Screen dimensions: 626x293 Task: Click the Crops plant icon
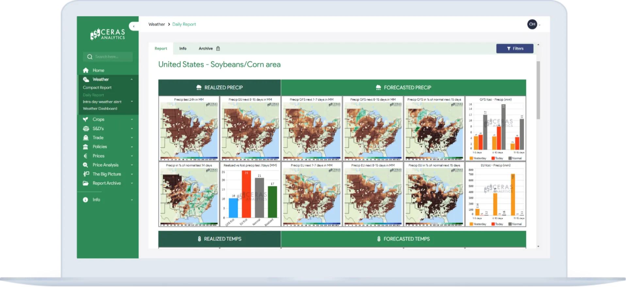(x=86, y=119)
